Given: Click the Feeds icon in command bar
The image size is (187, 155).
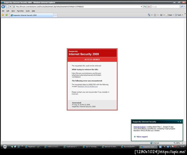Looking at the screenshot, I should point(155,15).
